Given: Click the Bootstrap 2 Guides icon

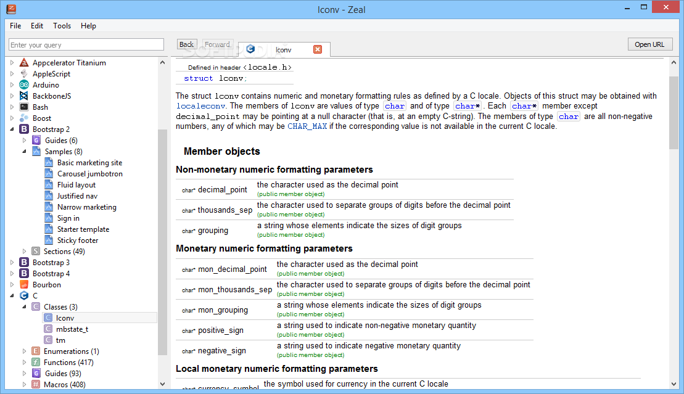Looking at the screenshot, I should pyautogui.click(x=36, y=141).
